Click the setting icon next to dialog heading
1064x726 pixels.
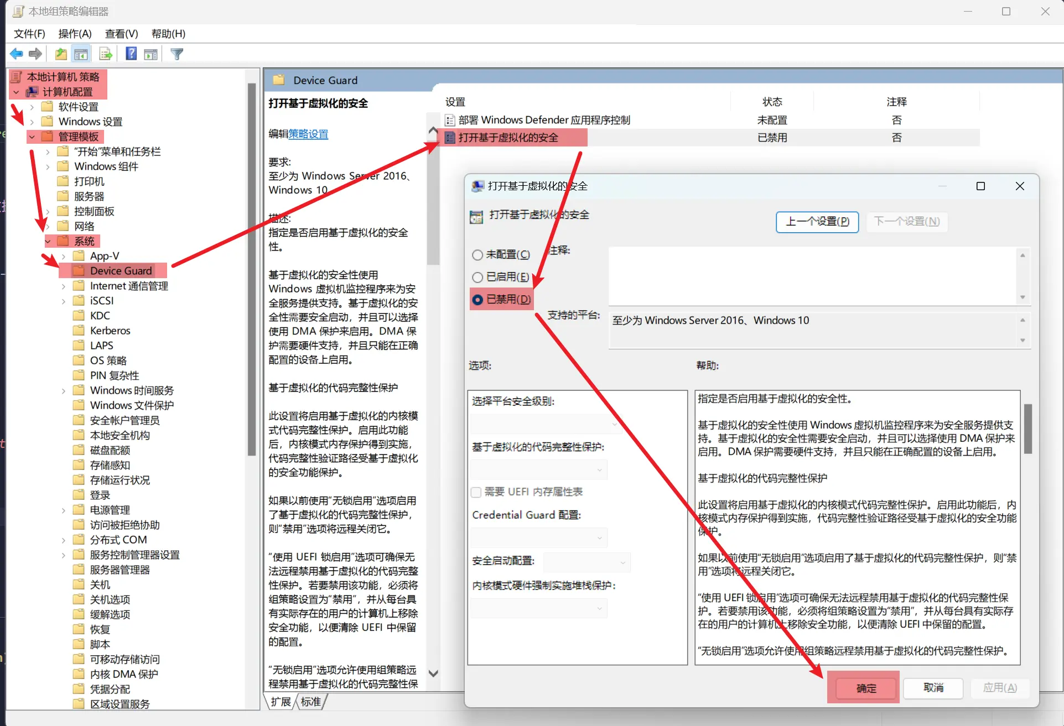tap(476, 217)
